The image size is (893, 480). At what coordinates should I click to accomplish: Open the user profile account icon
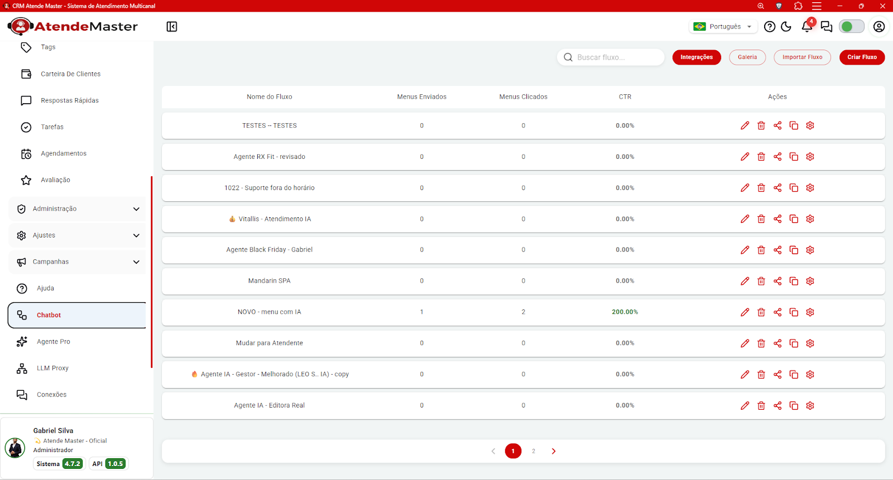pyautogui.click(x=879, y=27)
